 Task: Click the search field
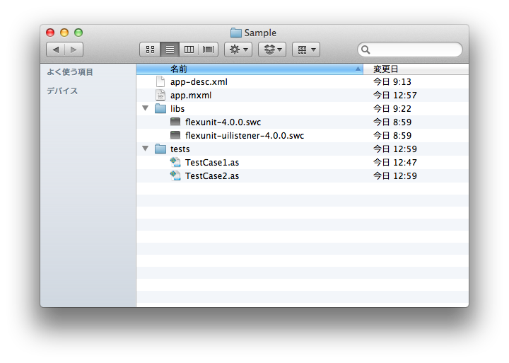(409, 50)
